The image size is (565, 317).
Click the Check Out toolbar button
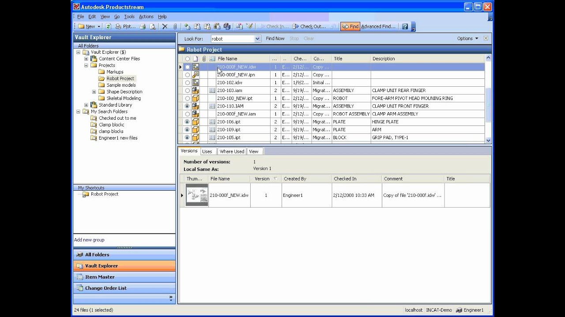pos(309,26)
